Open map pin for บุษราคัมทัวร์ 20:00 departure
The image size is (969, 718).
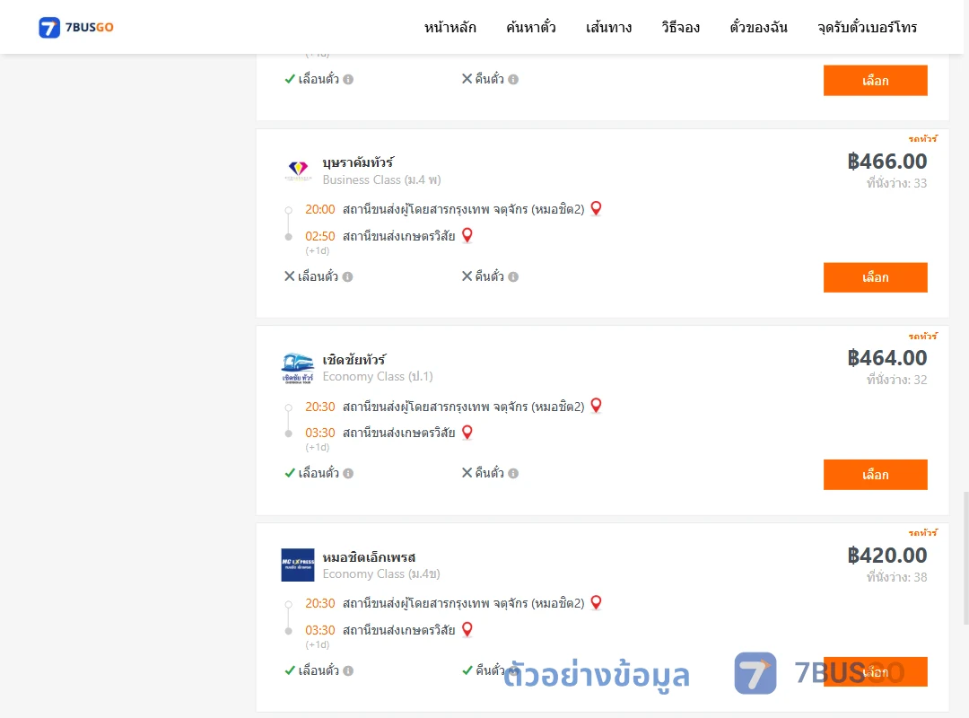tap(596, 208)
